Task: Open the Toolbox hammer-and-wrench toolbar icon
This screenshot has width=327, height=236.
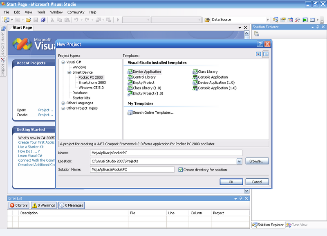Action: [298, 20]
